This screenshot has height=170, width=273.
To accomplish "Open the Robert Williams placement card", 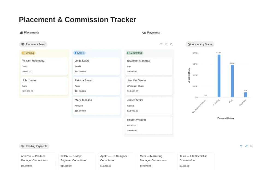I will pos(149,125).
